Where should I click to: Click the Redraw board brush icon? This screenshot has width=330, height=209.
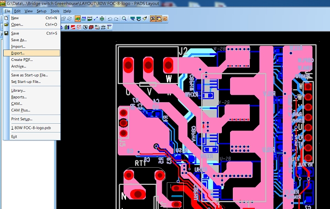point(144,19)
